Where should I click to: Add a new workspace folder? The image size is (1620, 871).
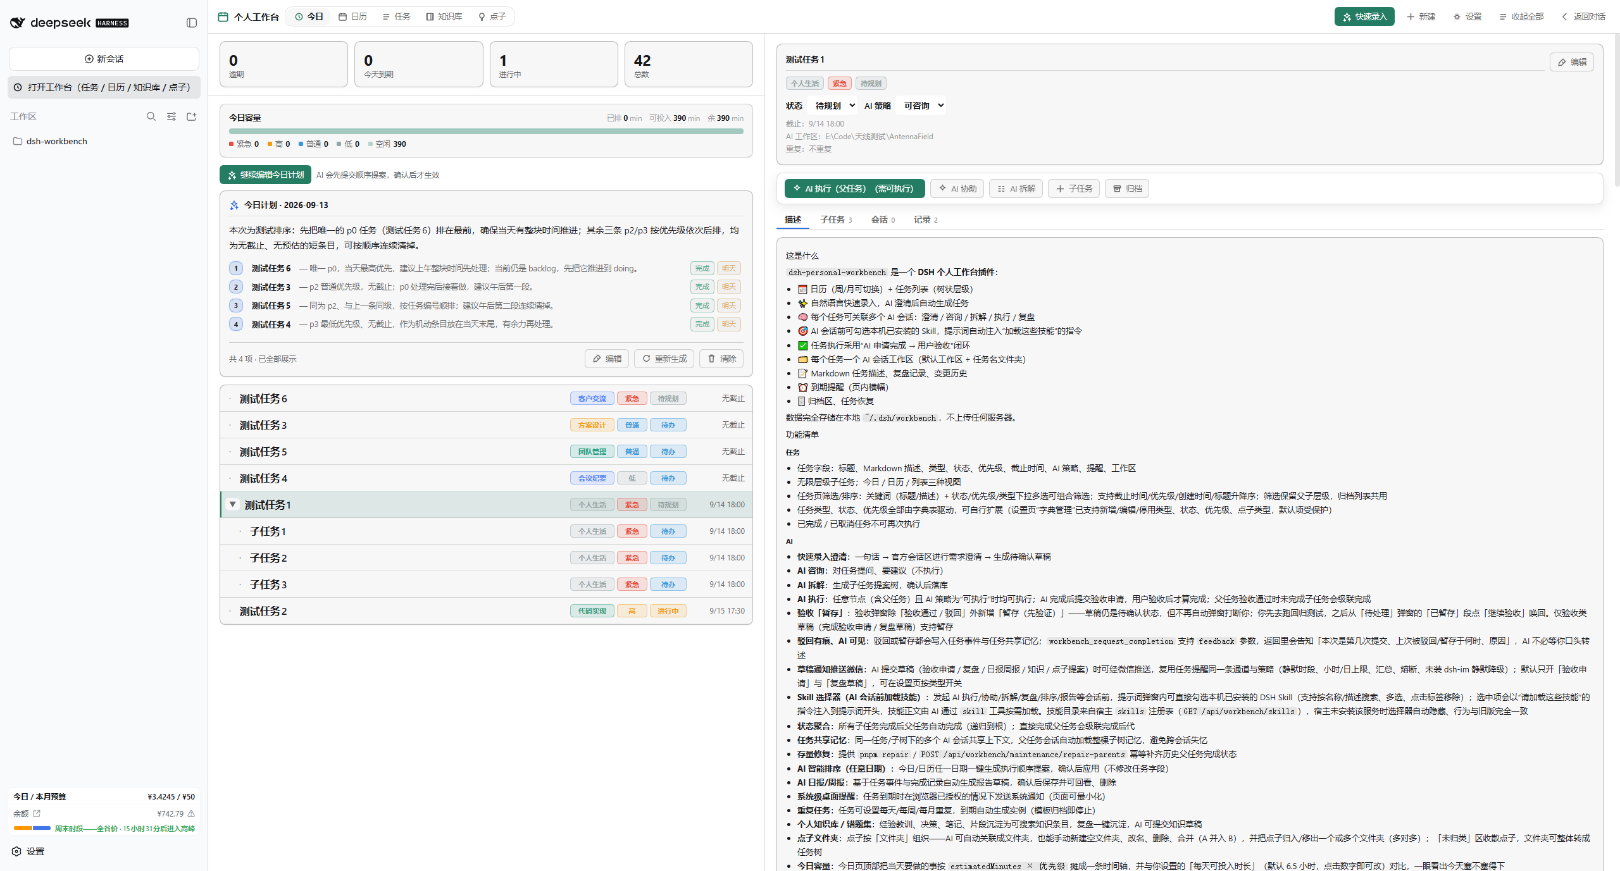click(x=192, y=116)
